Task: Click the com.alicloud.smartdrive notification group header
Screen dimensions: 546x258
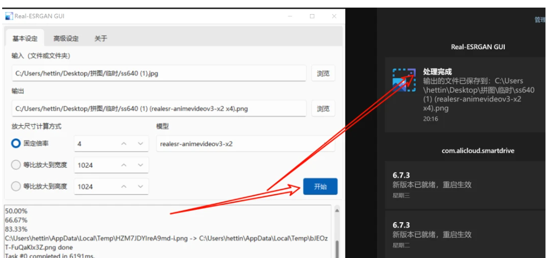Action: click(x=478, y=151)
